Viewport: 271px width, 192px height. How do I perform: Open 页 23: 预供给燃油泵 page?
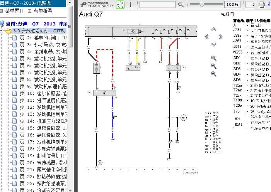pos(43,184)
